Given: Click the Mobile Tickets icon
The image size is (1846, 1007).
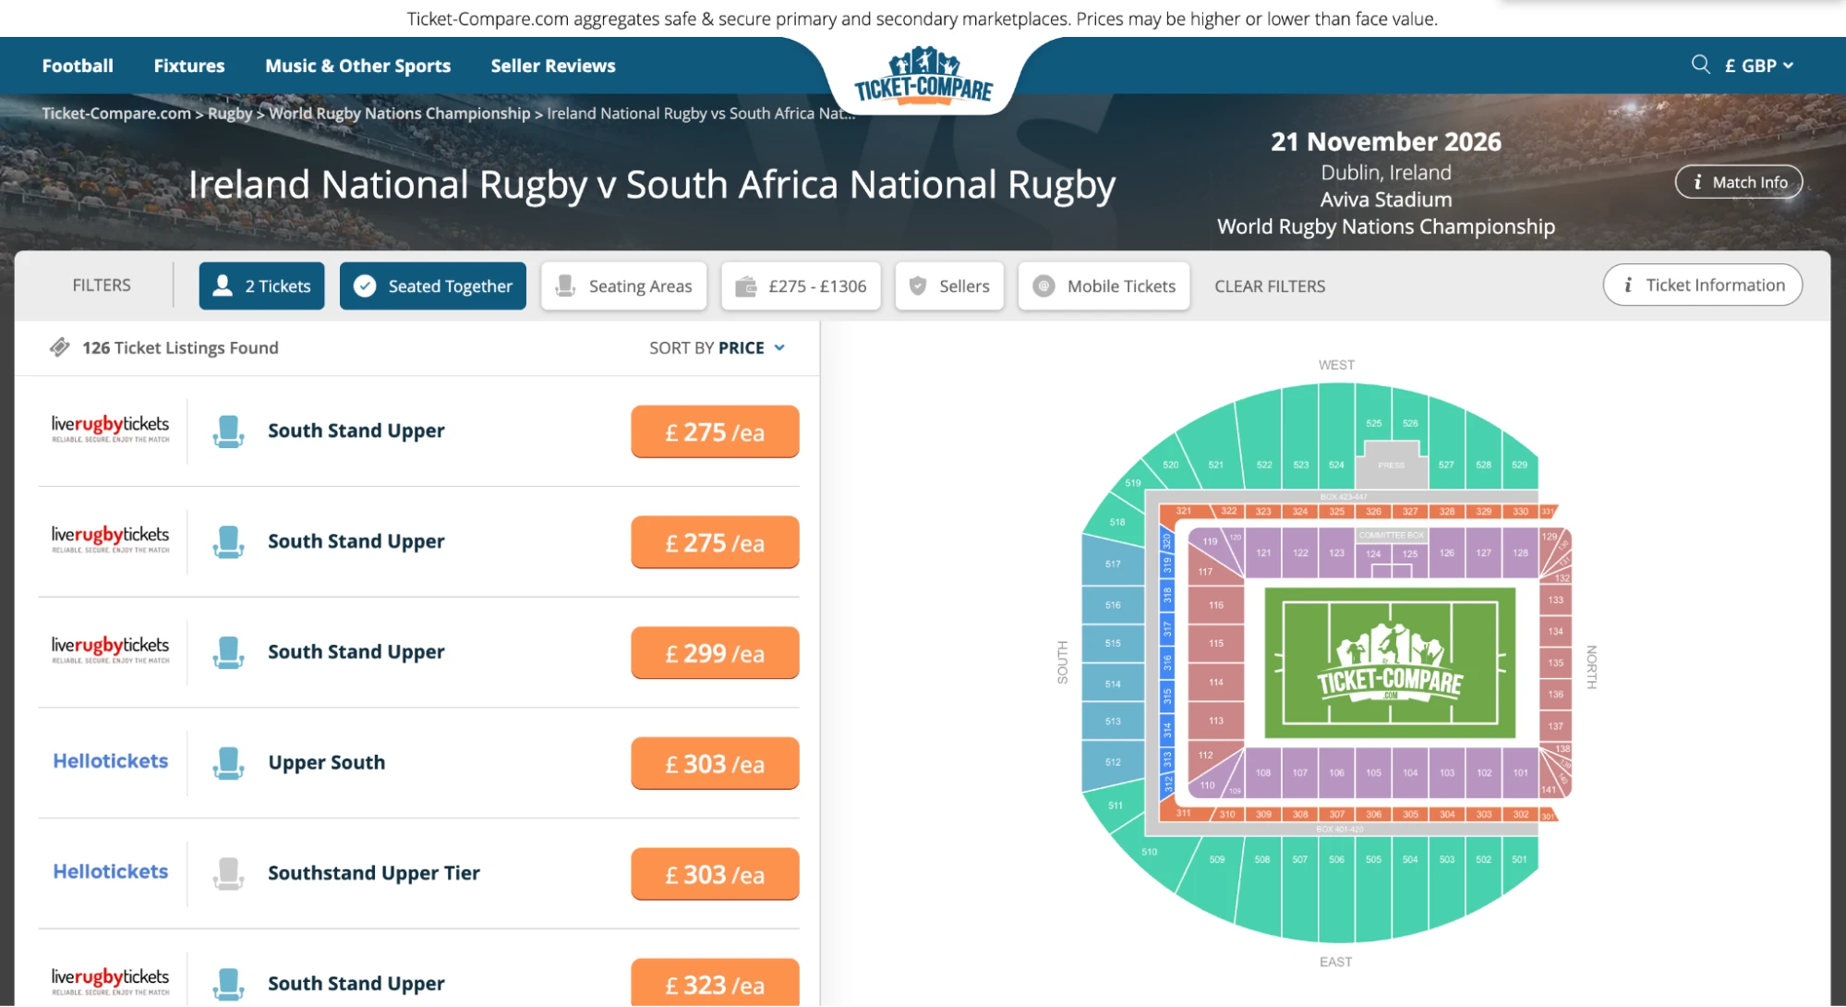Looking at the screenshot, I should click(1042, 285).
